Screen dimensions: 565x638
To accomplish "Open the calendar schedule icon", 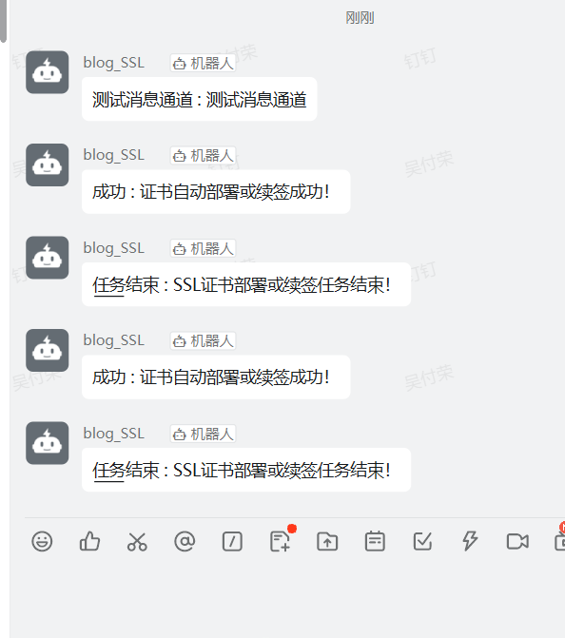I will 375,542.
